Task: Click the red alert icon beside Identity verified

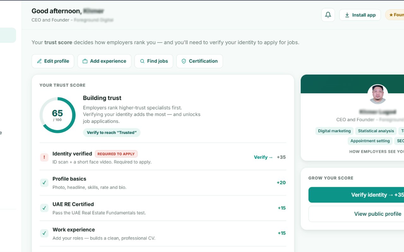Action: pyautogui.click(x=44, y=157)
